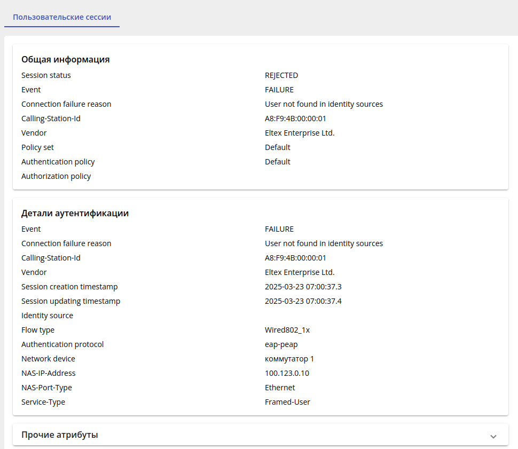518x449 pixels.
Task: Click the Общая информация section heading
Action: click(66, 59)
